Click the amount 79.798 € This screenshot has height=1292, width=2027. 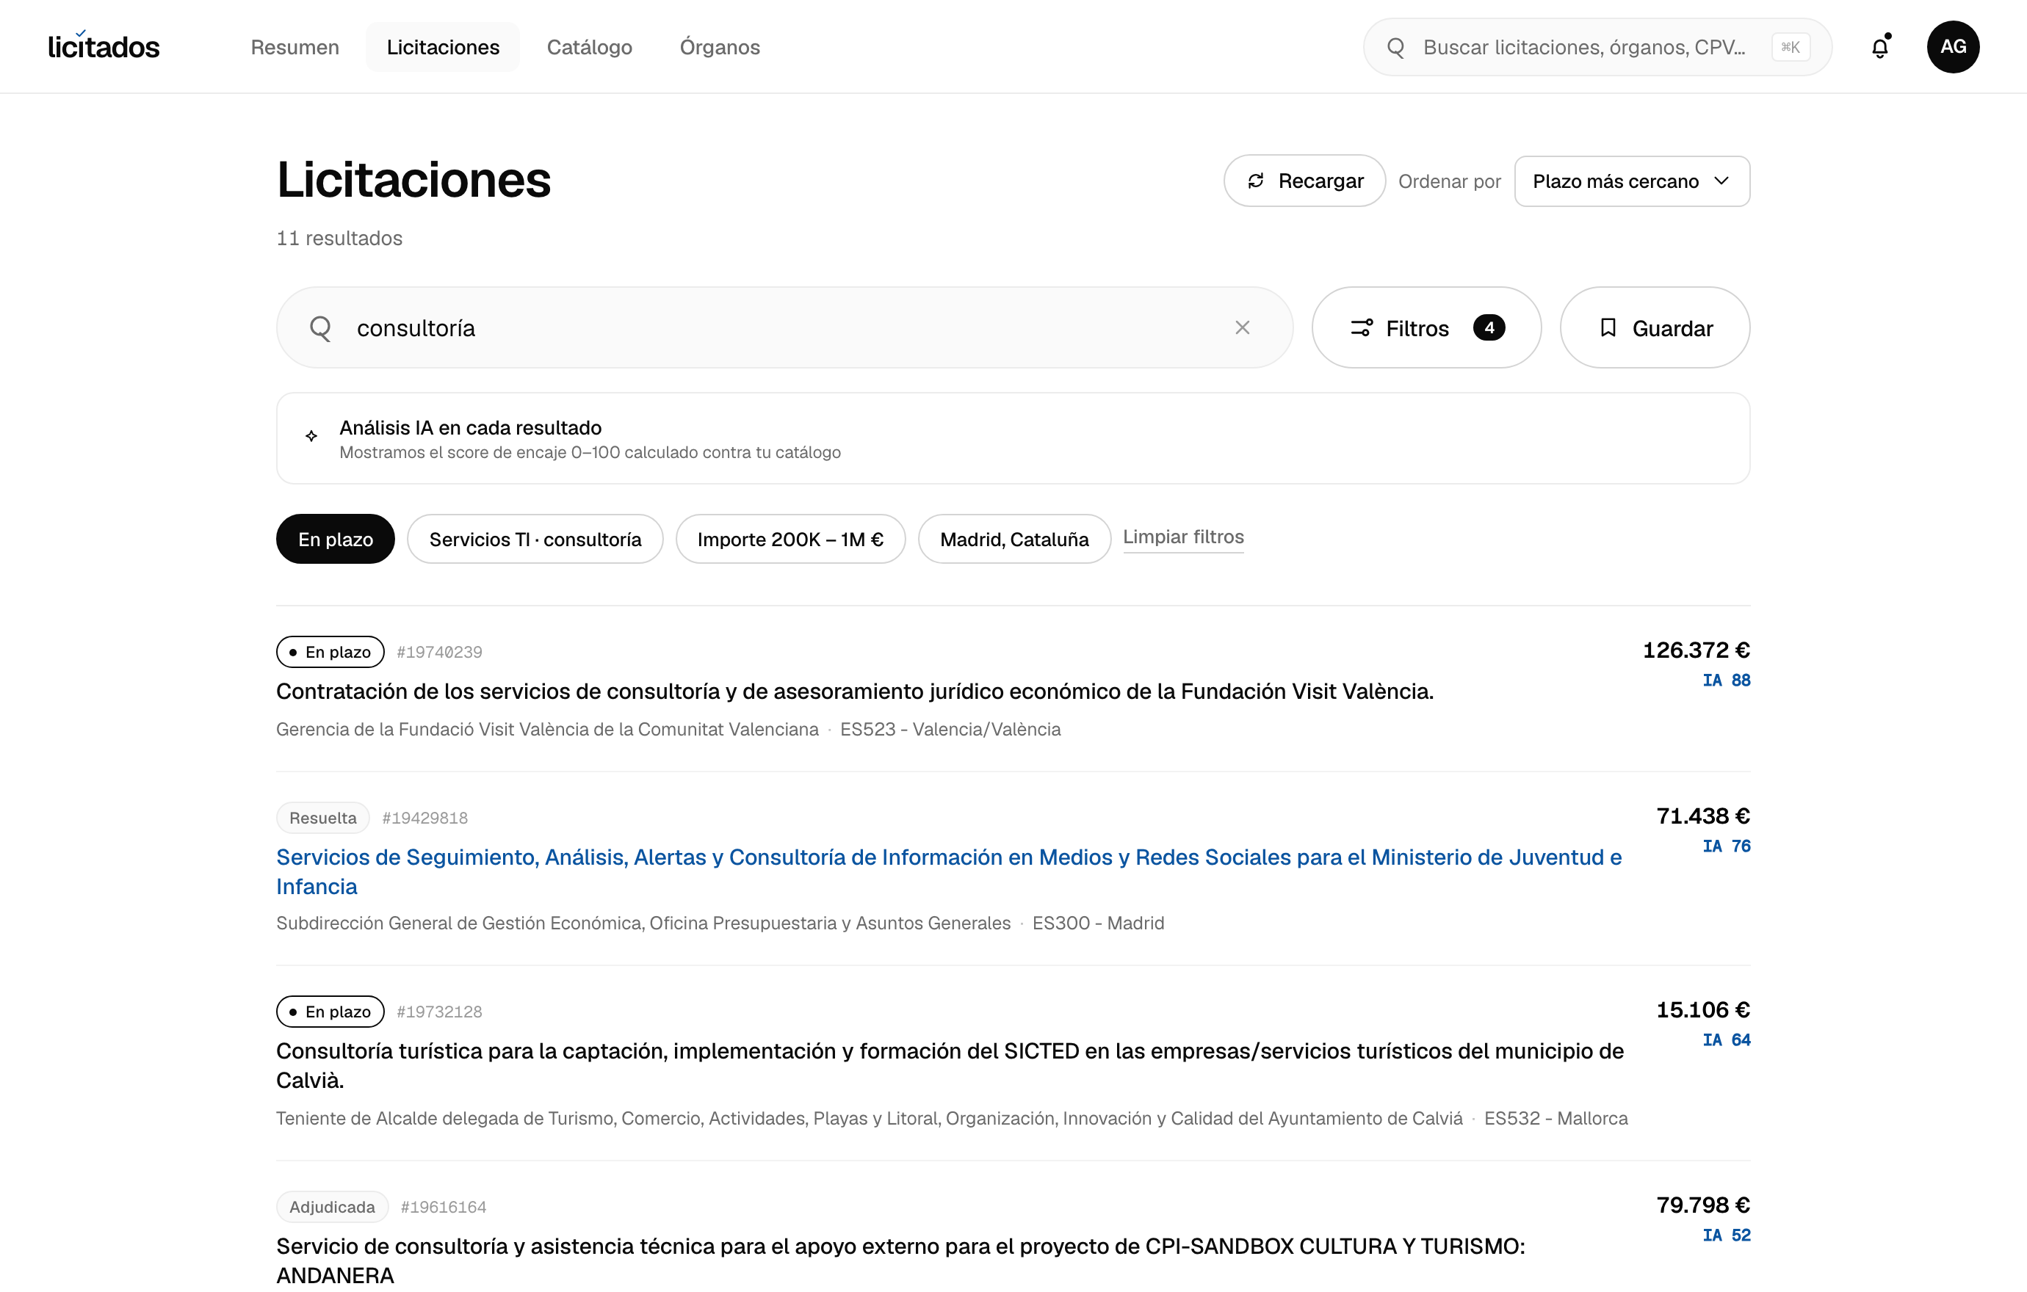click(1703, 1205)
